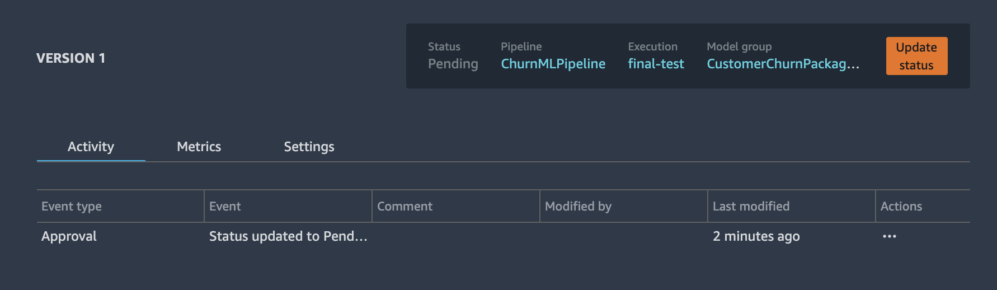Open the three-dot actions menu for Approval row
Viewport: 997px width, 290px height.
pyautogui.click(x=889, y=236)
